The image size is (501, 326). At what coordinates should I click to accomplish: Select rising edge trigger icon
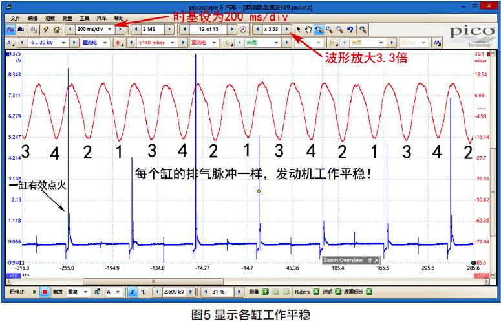133,292
